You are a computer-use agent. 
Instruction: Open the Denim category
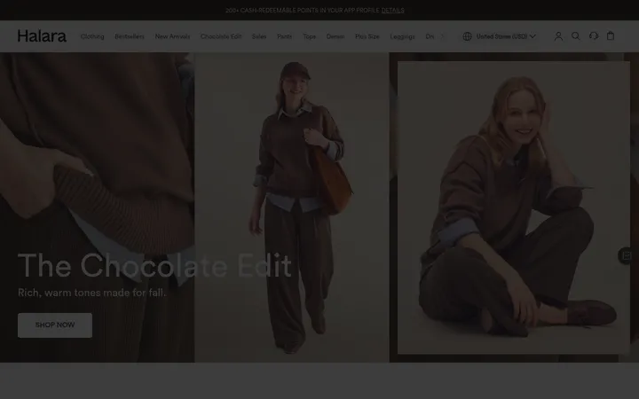point(335,36)
